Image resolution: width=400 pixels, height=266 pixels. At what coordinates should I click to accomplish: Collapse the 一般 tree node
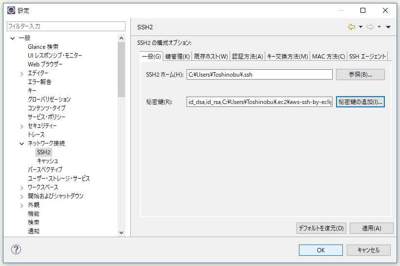click(x=13, y=38)
